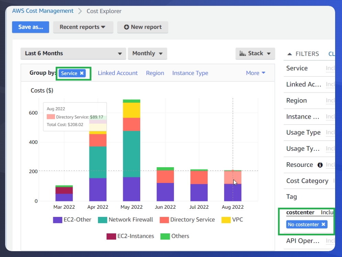Click the Aug 2022 x-axis label

233,207
